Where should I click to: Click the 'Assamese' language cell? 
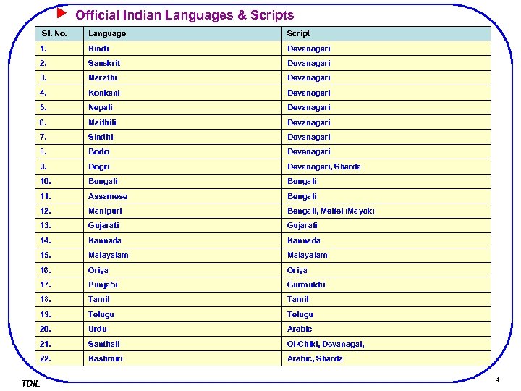pyautogui.click(x=183, y=196)
